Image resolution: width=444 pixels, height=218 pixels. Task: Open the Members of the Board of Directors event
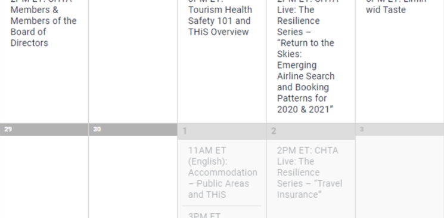[x=44, y=23]
